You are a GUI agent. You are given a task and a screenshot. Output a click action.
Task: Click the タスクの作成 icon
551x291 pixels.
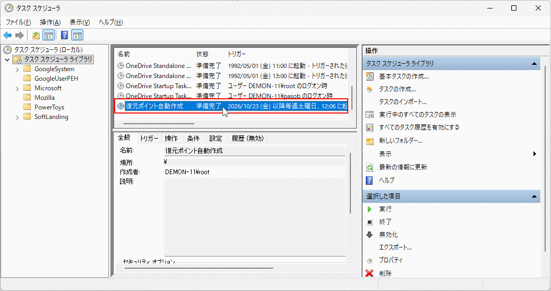369,89
